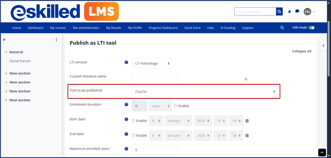331x158 pixels.
Task: Toggle the Edit mode switch
Action: (312, 27)
